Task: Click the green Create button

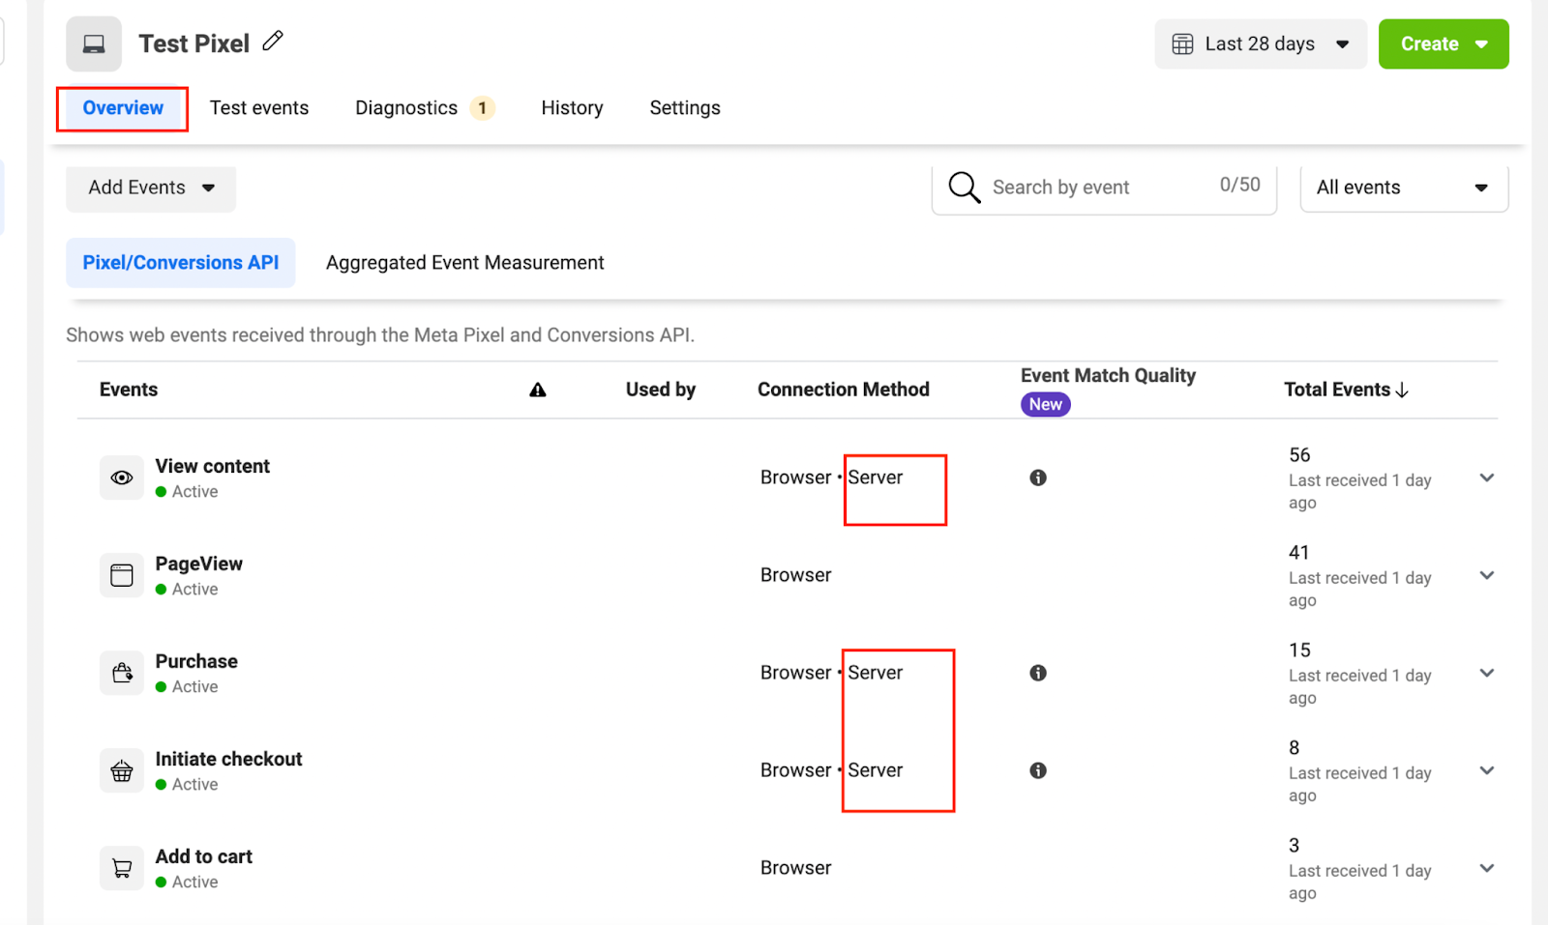Action: [x=1443, y=44]
